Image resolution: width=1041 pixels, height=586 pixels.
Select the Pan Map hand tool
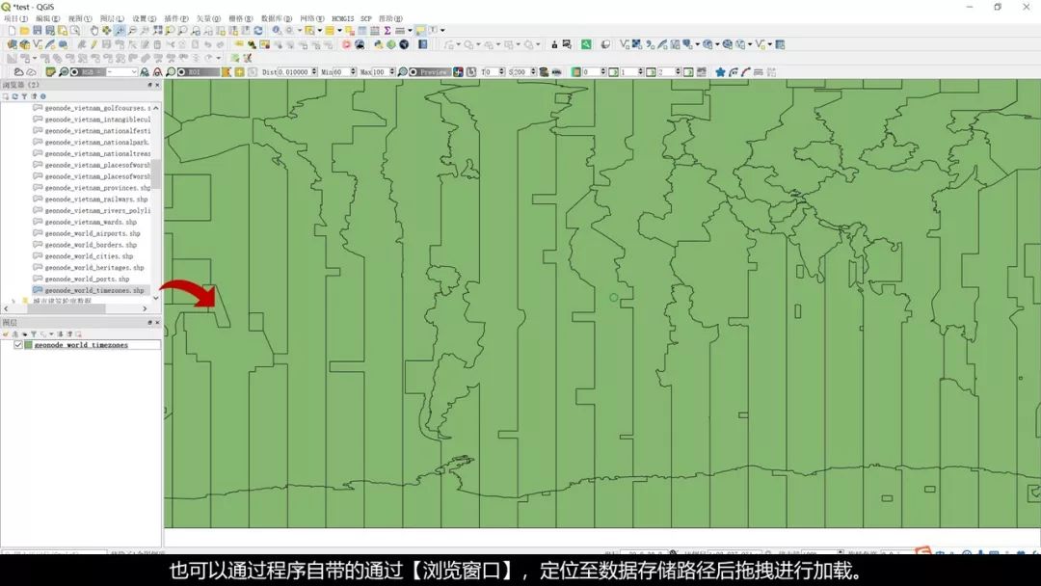tap(94, 31)
